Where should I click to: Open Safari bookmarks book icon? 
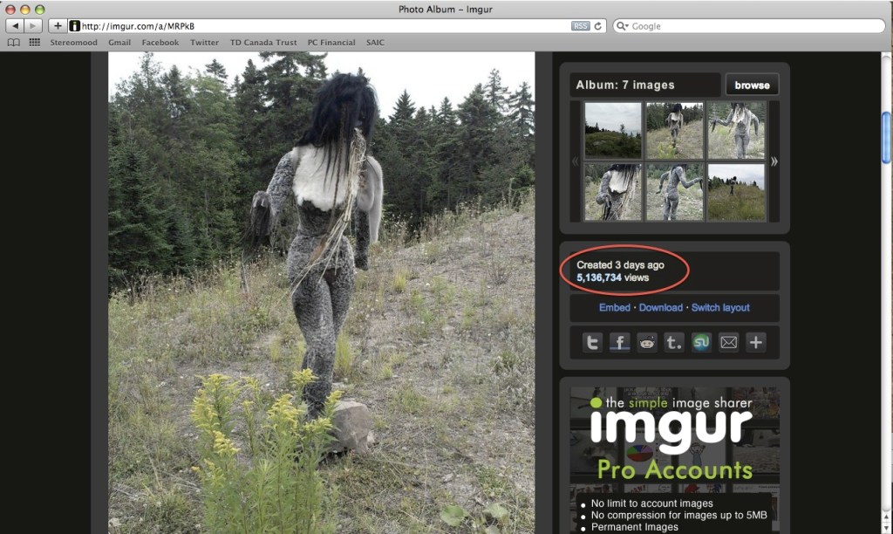[x=13, y=42]
